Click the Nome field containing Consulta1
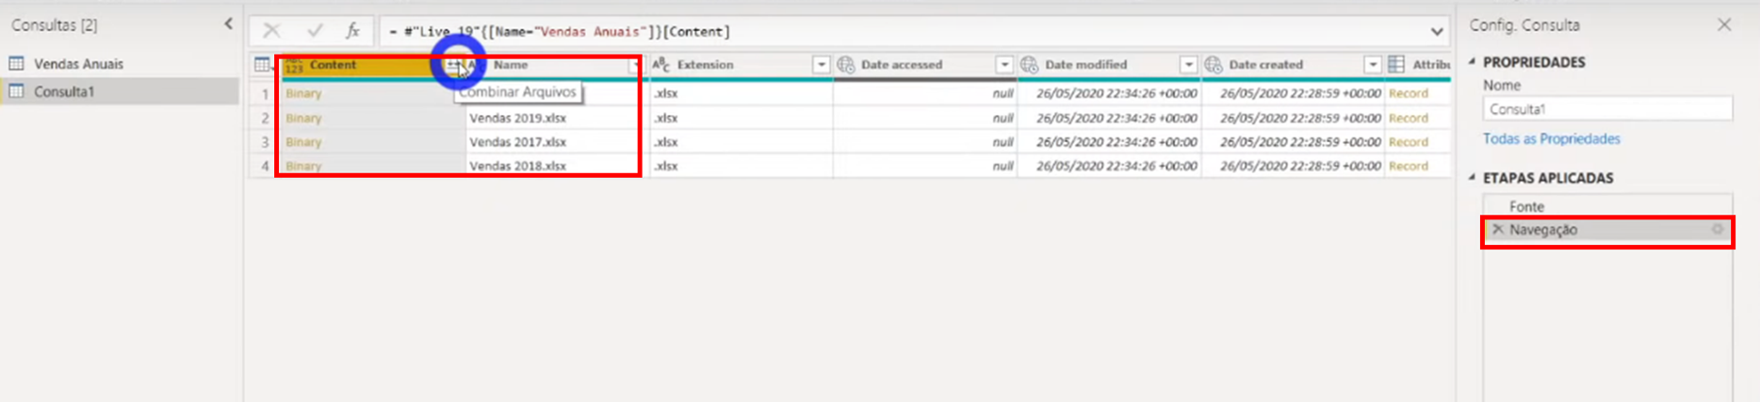The height and width of the screenshot is (402, 1760). 1606,109
